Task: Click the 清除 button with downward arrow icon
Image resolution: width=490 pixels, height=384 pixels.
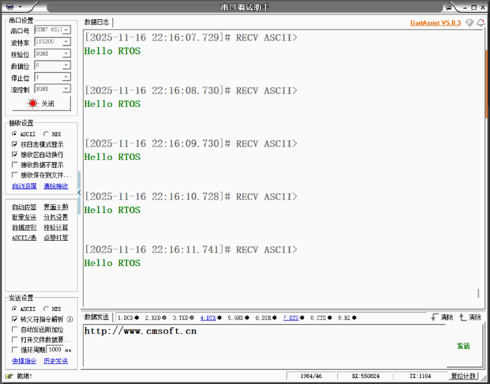Action: pyautogui.click(x=442, y=317)
